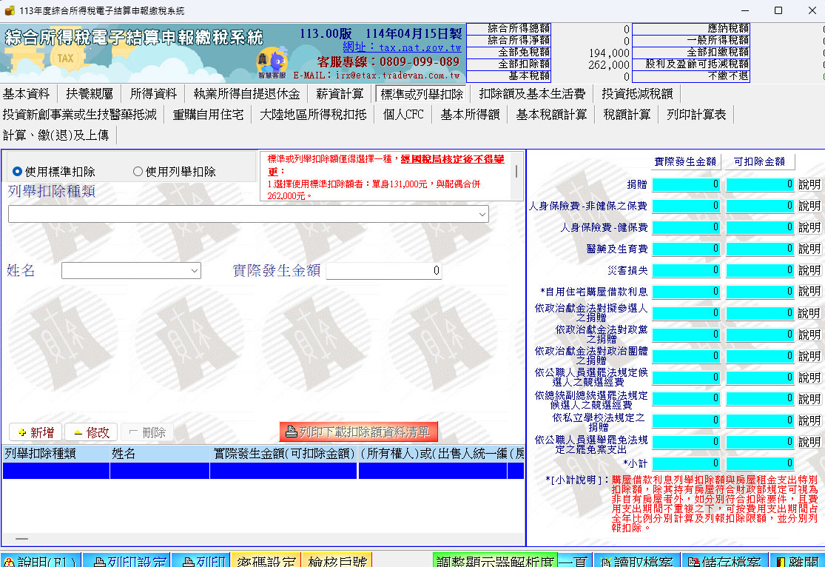This screenshot has height=567, width=825.
Task: Click 說明 for 人身保險費-非健保之保費
Action: tap(809, 206)
